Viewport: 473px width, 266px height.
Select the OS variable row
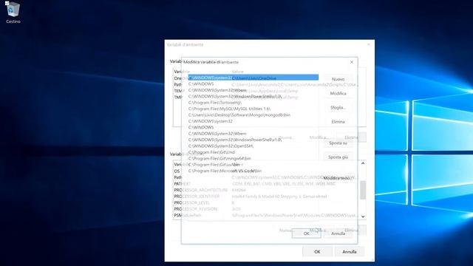266,171
